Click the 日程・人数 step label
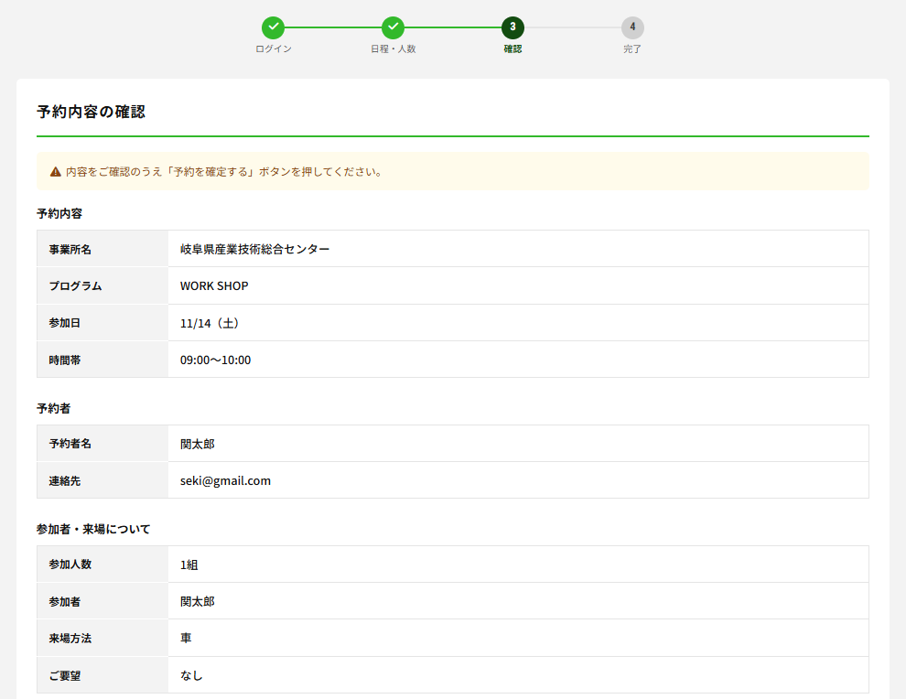This screenshot has height=699, width=906. pyautogui.click(x=393, y=49)
